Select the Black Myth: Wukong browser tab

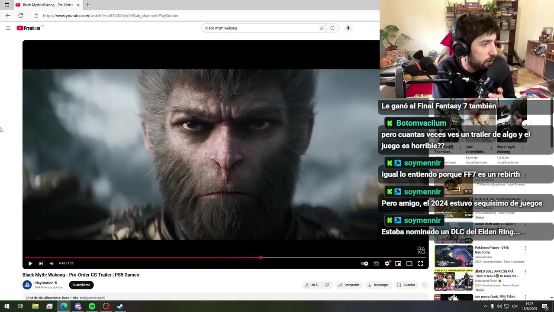[x=48, y=5]
